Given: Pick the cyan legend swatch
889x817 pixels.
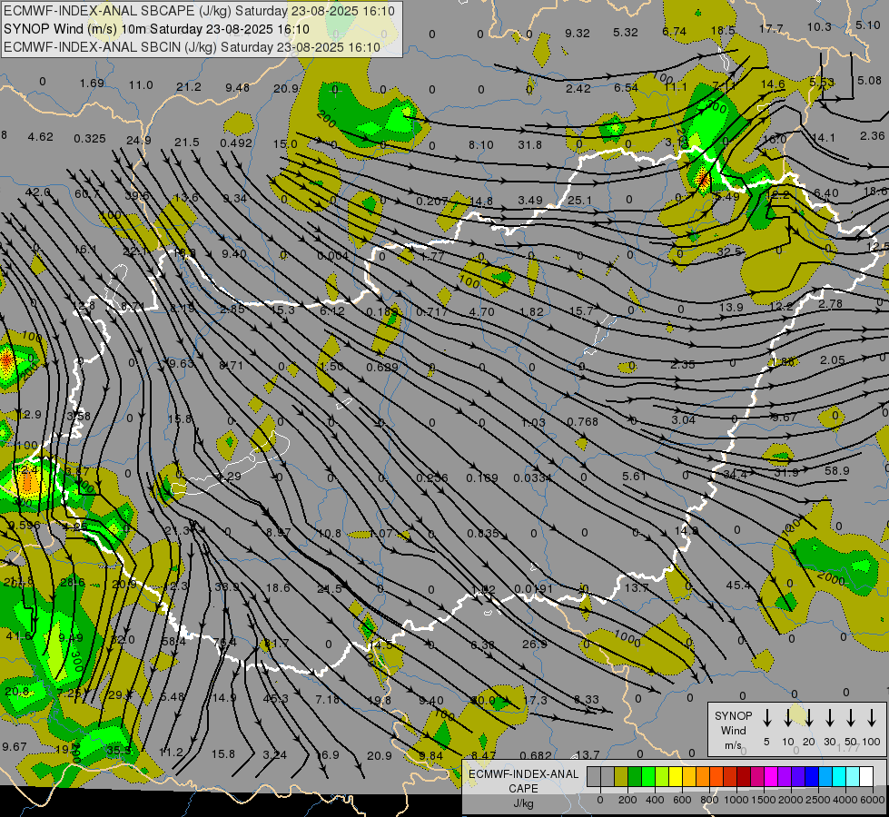Looking at the screenshot, I should pyautogui.click(x=839, y=777).
